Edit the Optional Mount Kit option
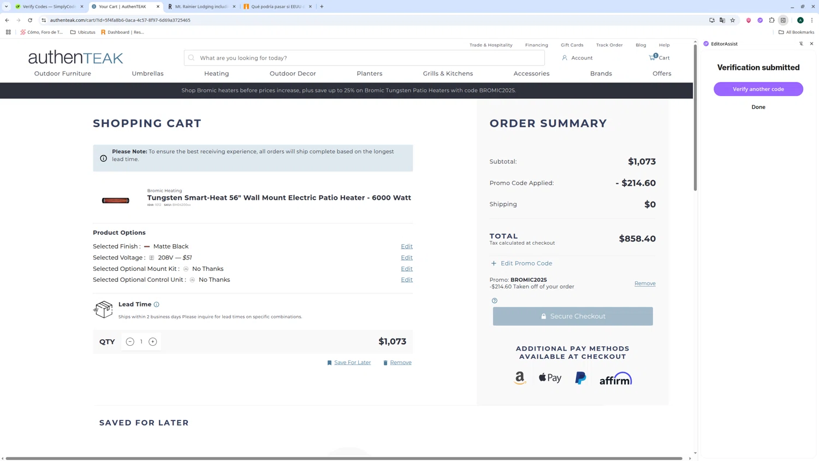The image size is (819, 461). coord(407,269)
